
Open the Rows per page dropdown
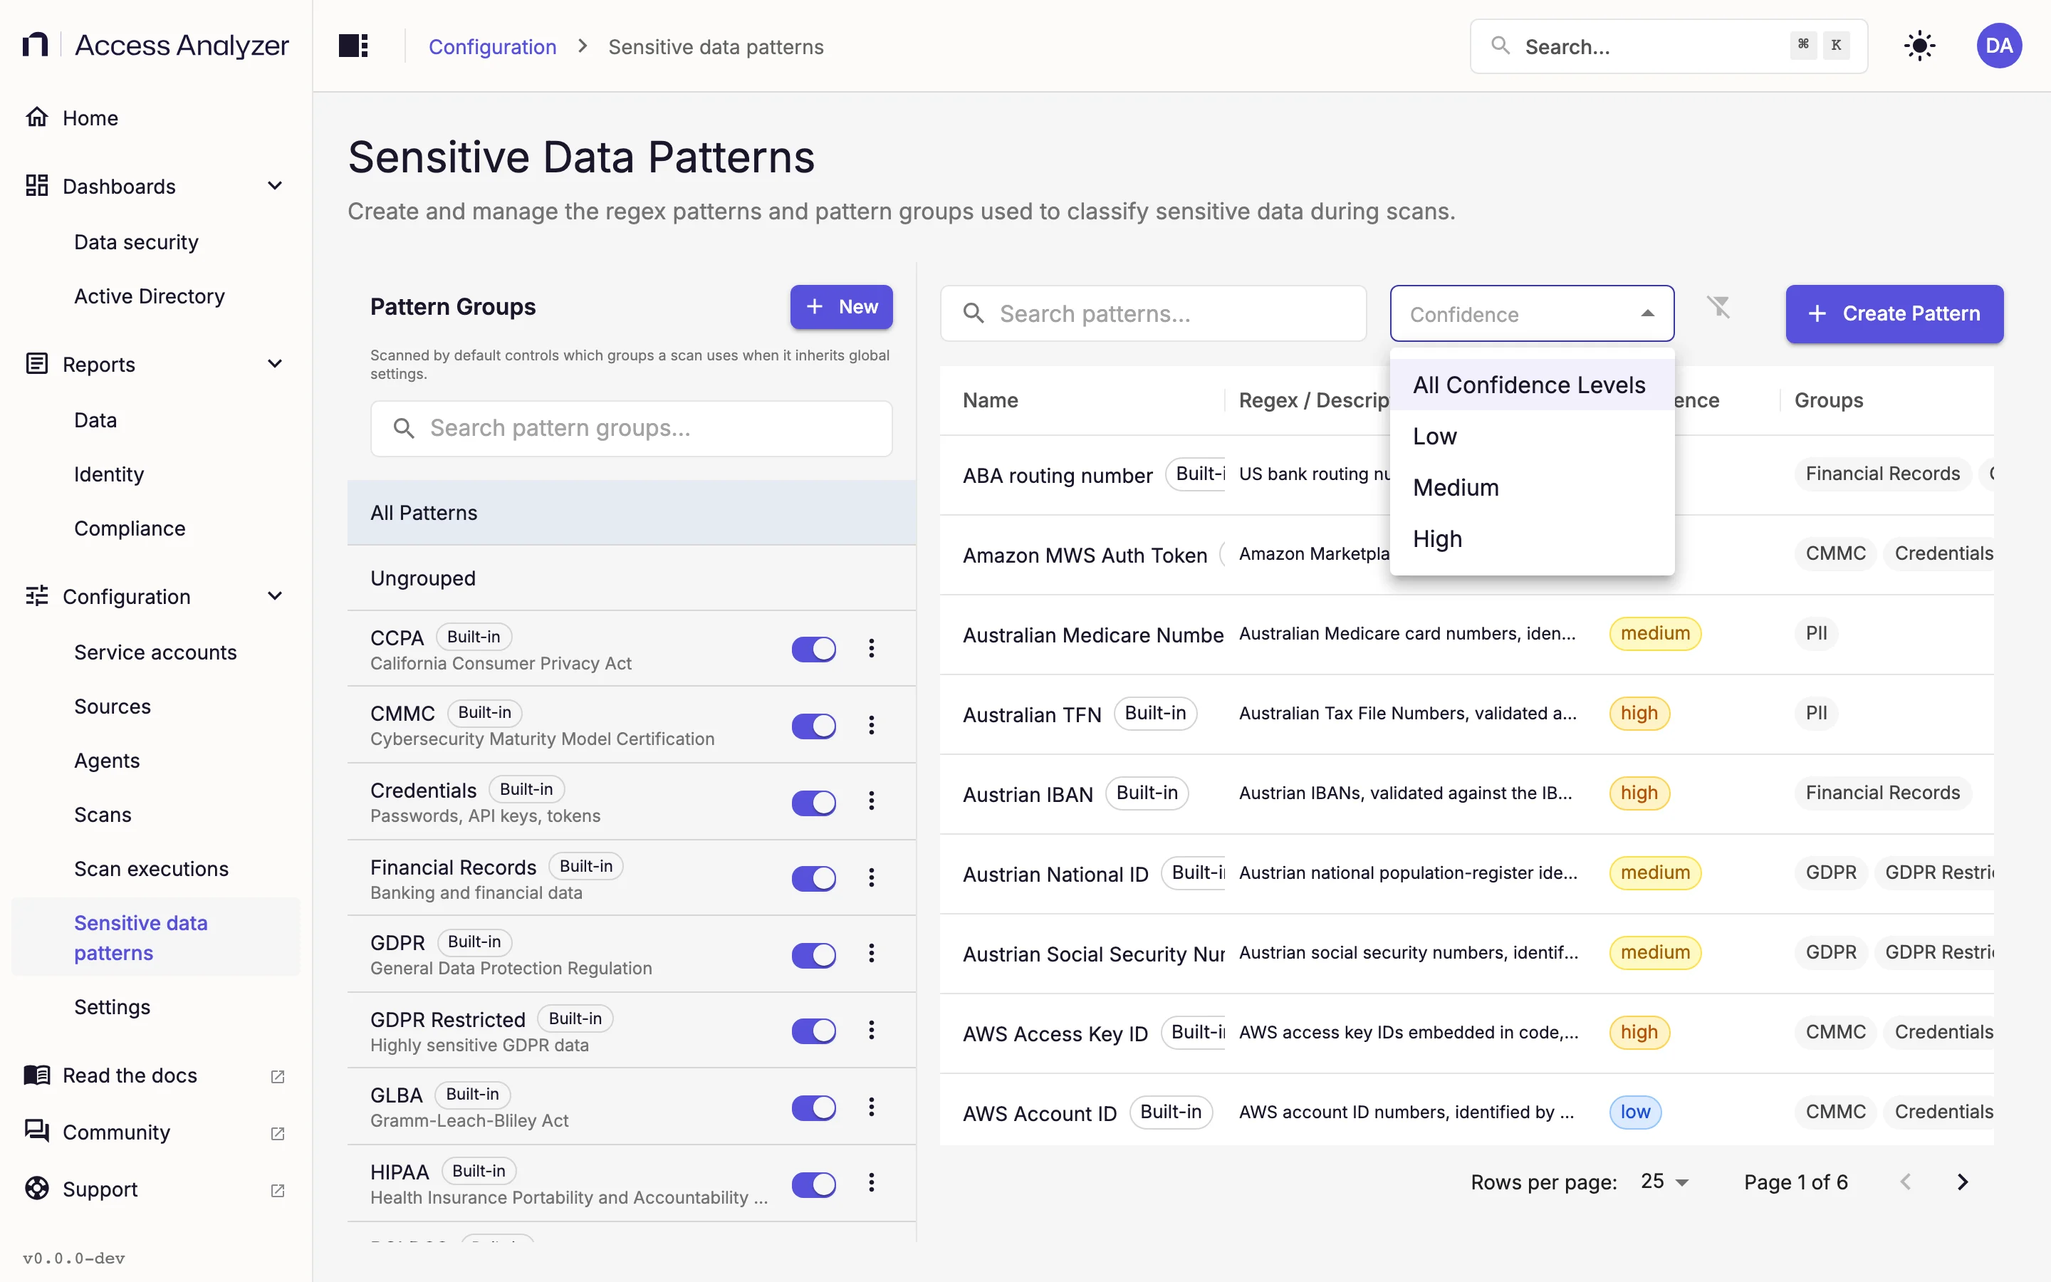[1666, 1182]
